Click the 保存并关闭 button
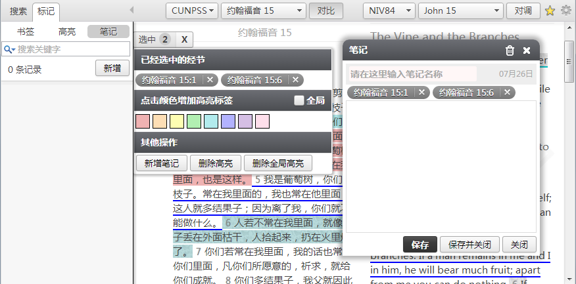The width and height of the screenshot is (576, 284). pos(469,245)
